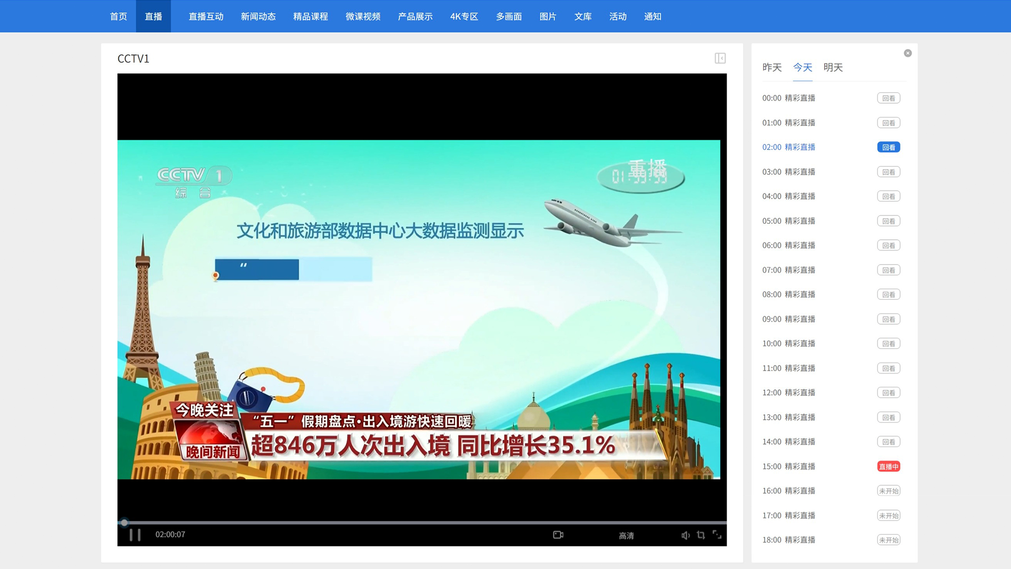Screen dimensions: 1011x569
Task: Click 回看 for the 01:00 program
Action: (x=889, y=123)
